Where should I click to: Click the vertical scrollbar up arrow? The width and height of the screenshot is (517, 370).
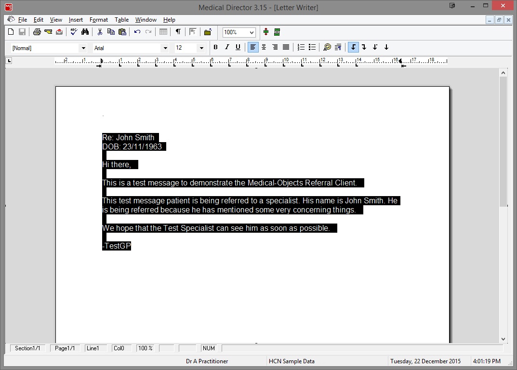pos(503,73)
